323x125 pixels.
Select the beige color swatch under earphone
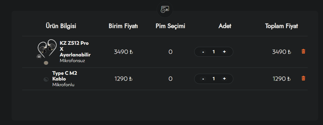(46, 63)
